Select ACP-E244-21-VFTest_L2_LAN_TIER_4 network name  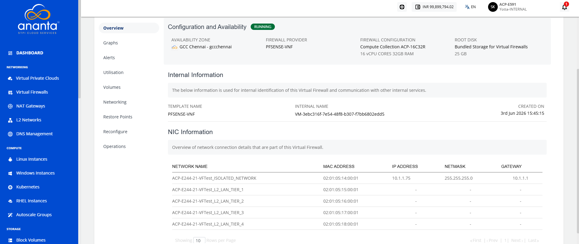click(208, 224)
